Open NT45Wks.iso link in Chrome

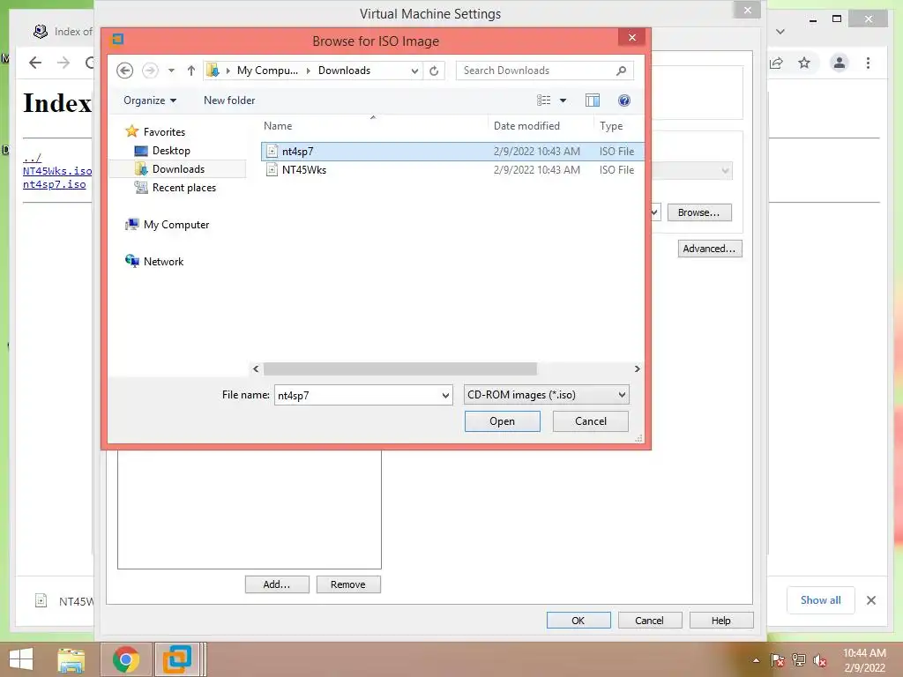click(57, 171)
